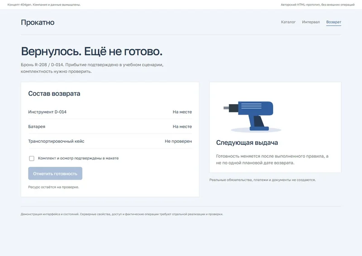362x256 pixels.
Task: Select the Батарея row label
Action: tap(37, 127)
